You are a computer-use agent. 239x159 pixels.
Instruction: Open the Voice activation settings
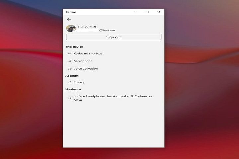(86, 69)
